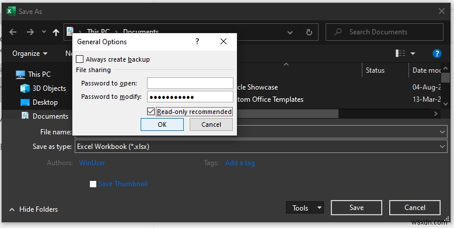
Task: Select 3D Objects in navigation pane
Action: point(43,88)
